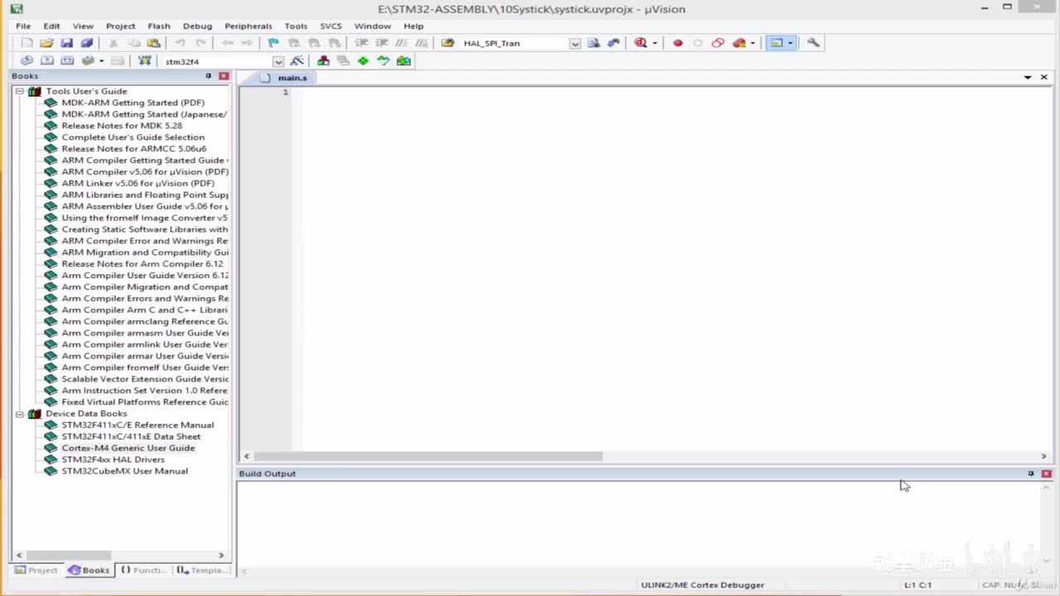
Task: Collapse the Tools User's Guide tree node
Action: 19,91
